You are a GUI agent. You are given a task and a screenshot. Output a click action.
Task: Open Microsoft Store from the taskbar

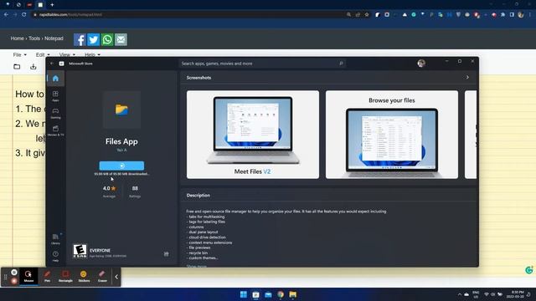coord(255,294)
